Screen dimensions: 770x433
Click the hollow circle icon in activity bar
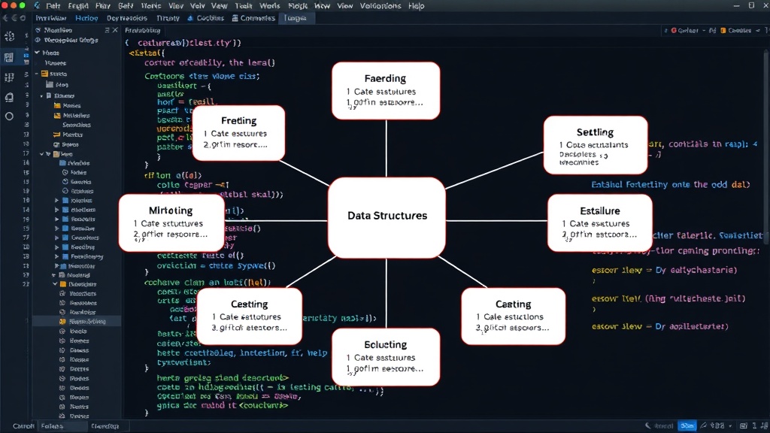coord(9,117)
